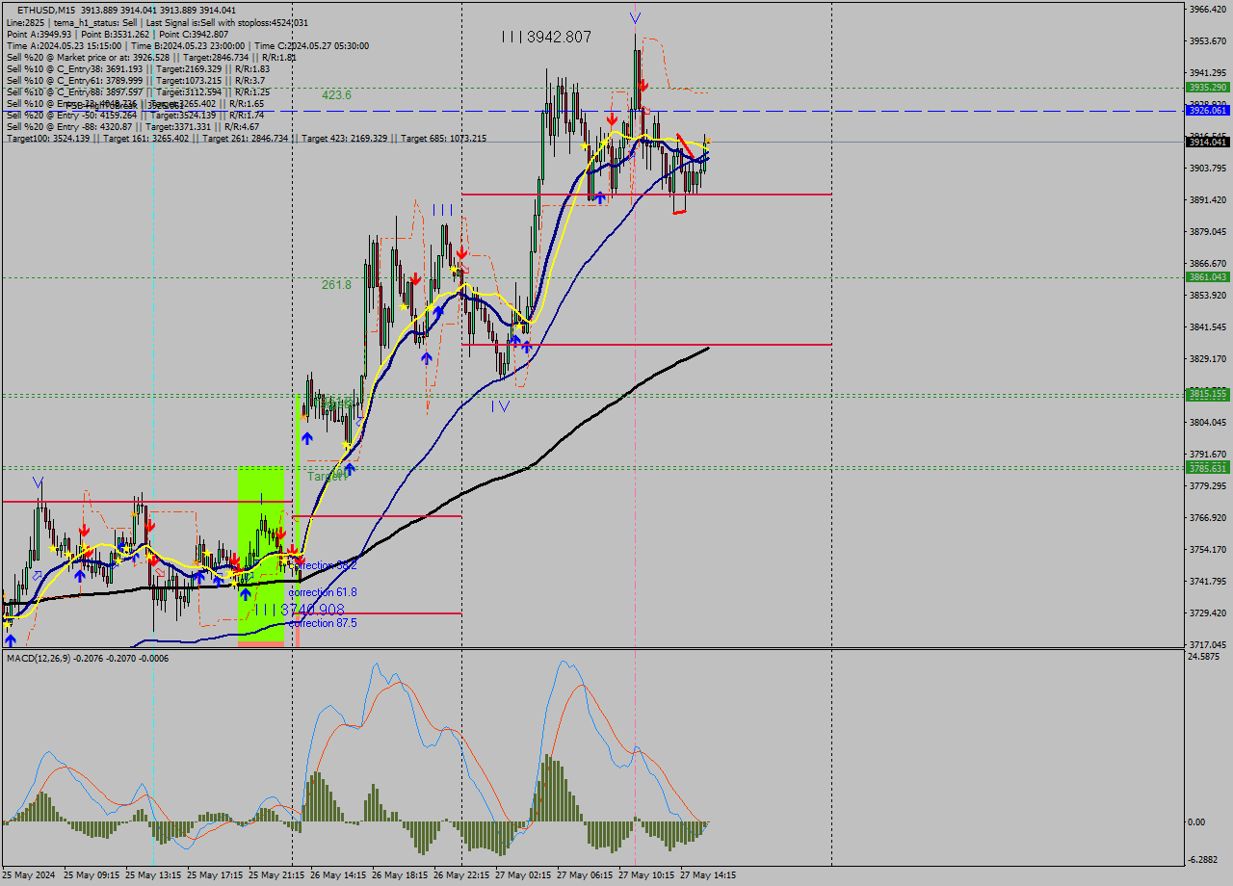Click the 3966.425 price axis value
The height and width of the screenshot is (886, 1233).
[x=1207, y=10]
